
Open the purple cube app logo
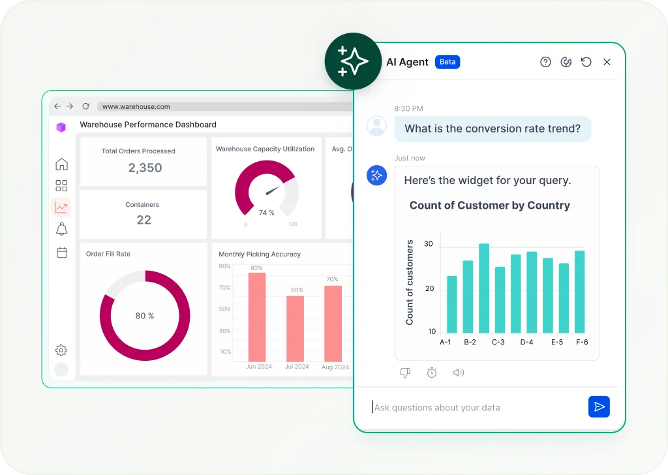61,127
